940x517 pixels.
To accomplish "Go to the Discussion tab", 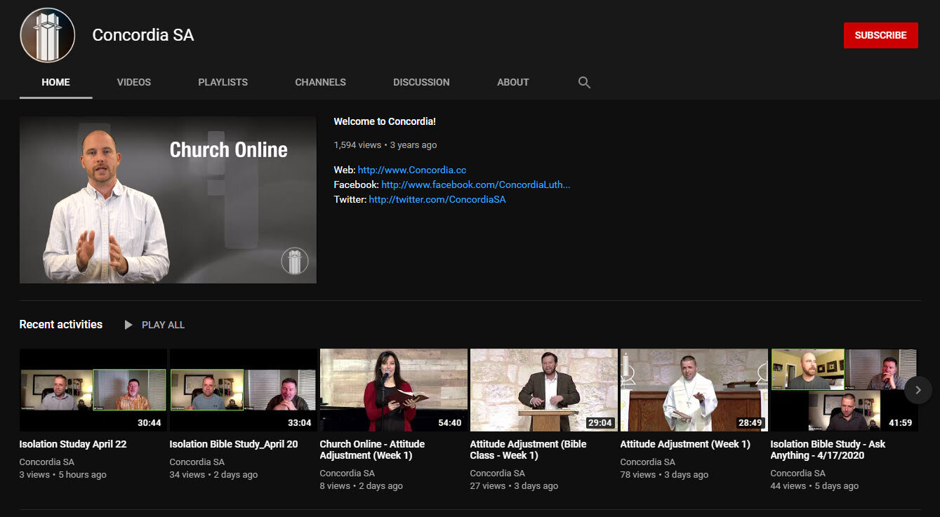I will pos(421,82).
